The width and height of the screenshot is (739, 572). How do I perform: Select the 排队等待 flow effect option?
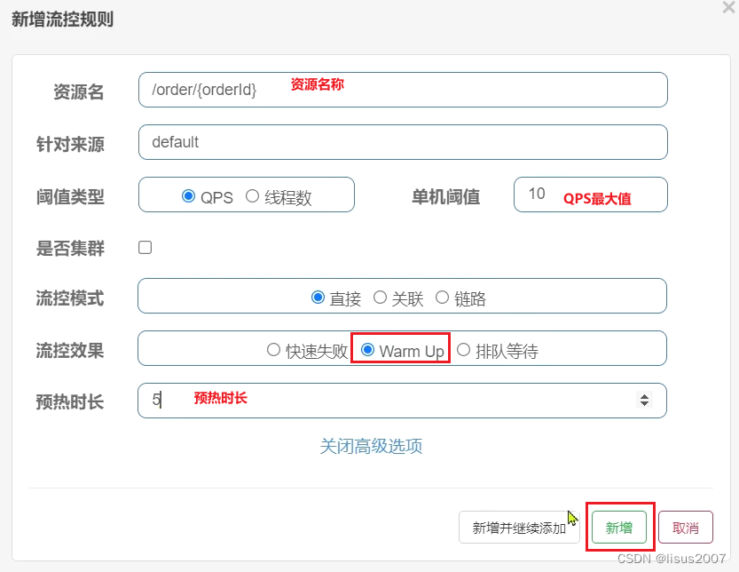(x=463, y=349)
